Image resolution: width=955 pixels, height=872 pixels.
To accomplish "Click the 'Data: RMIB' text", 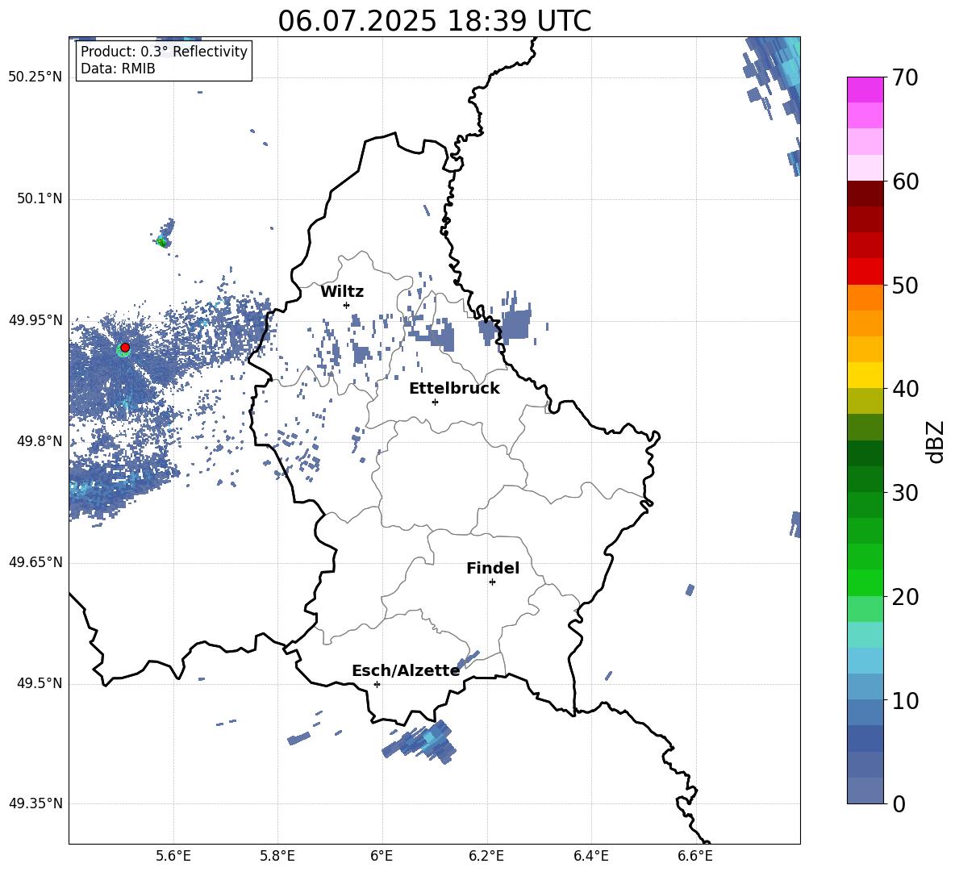I will [118, 69].
